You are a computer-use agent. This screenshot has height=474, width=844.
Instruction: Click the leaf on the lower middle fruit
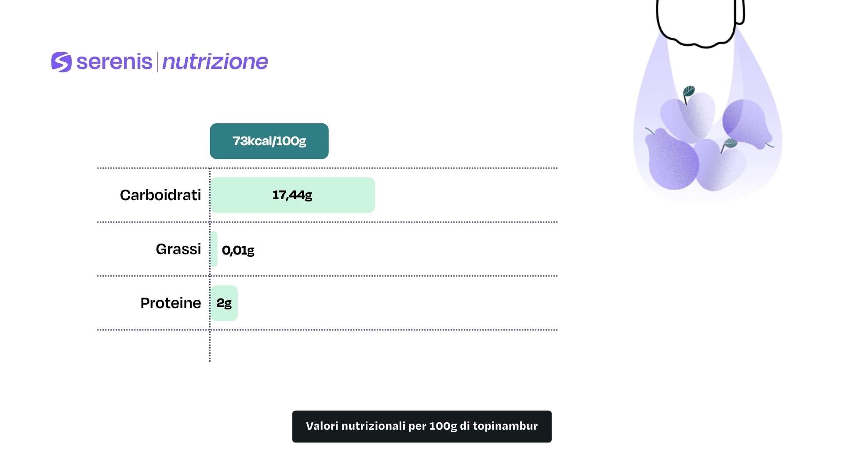730,144
